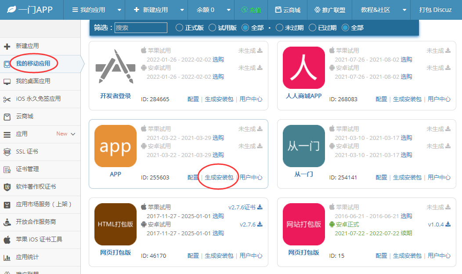Screen dimensions: 462x274
Task: Click the Apple icon for 苹果 iOS 证书工具
Action: pos(7,240)
